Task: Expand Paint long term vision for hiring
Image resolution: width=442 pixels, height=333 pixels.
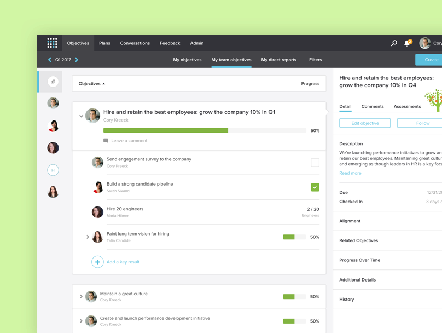Action: click(x=88, y=237)
